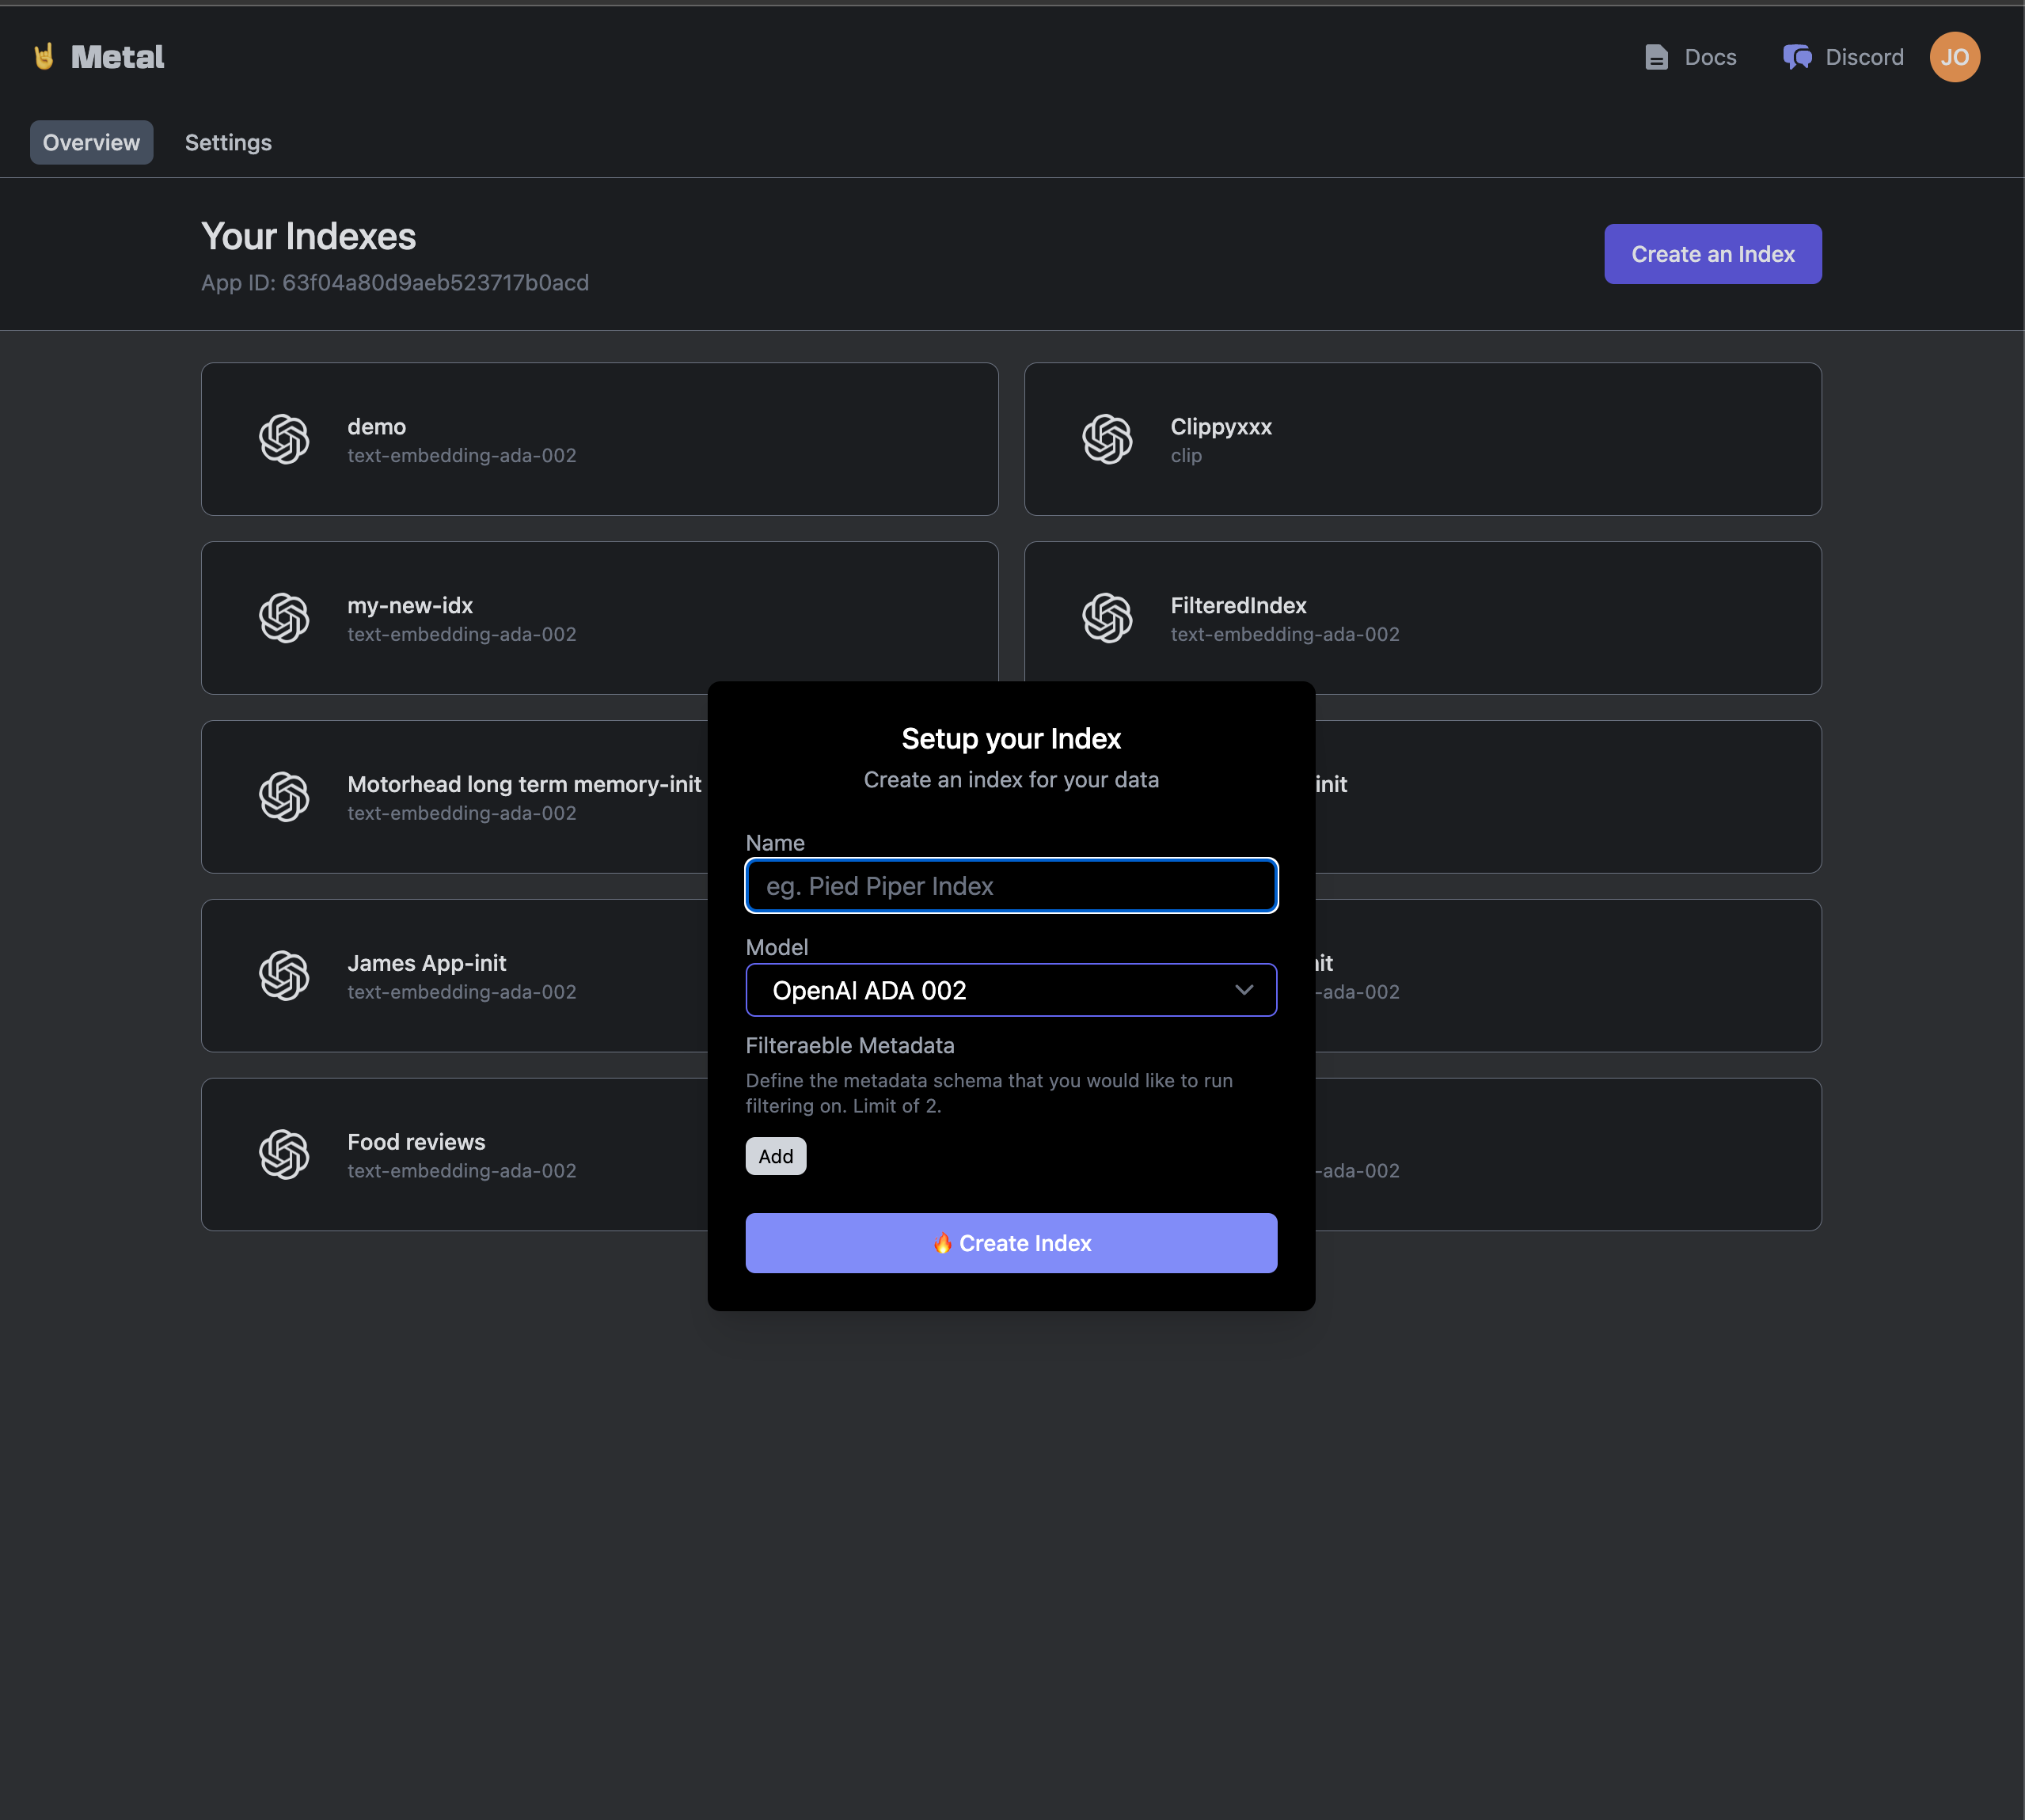Click the OpenAI icon on Clippyxxx index
The height and width of the screenshot is (1820, 2025).
(1107, 439)
